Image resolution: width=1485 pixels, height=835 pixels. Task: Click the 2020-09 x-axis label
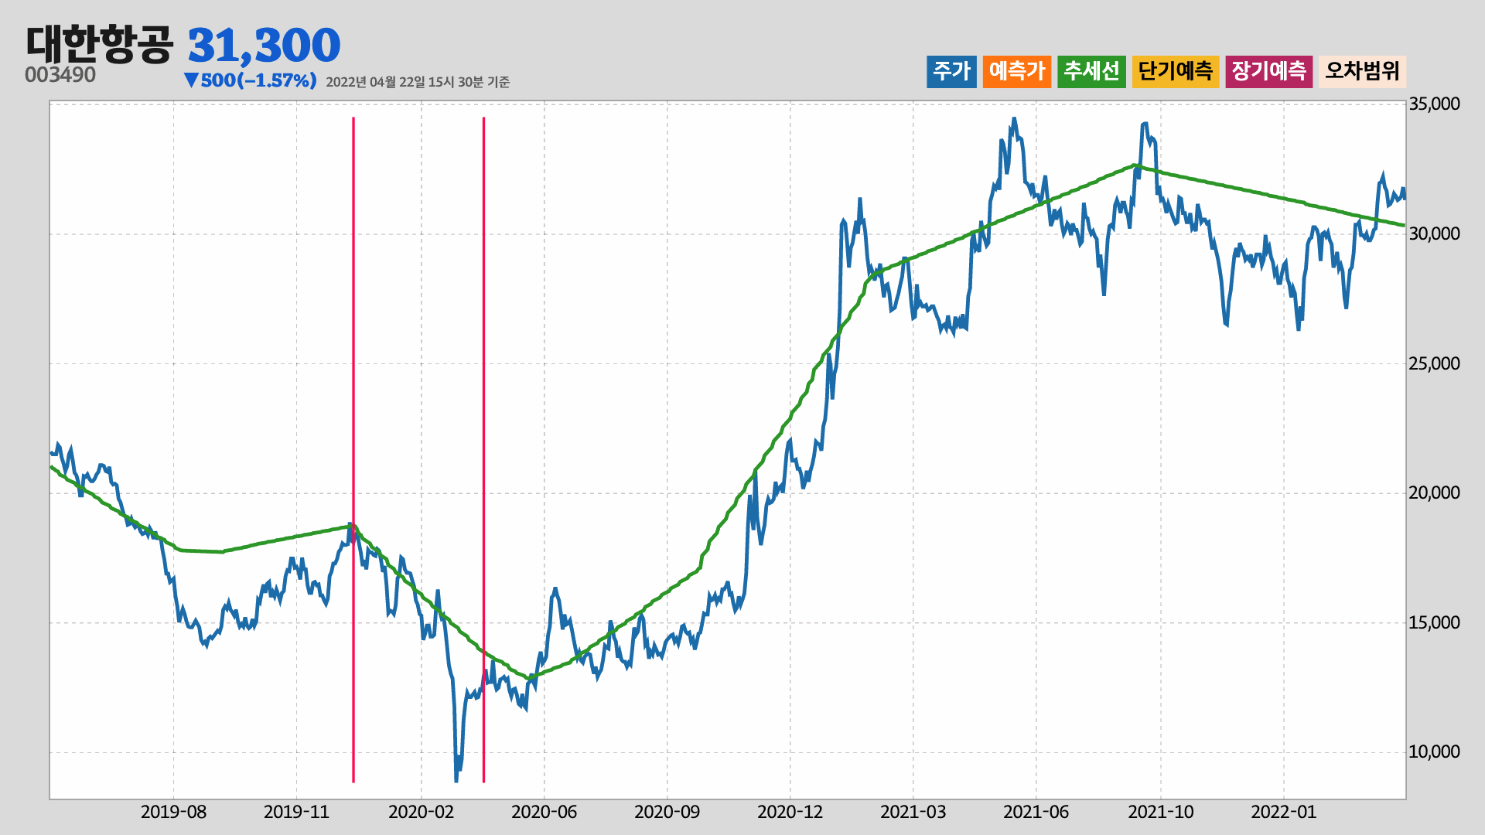click(667, 812)
